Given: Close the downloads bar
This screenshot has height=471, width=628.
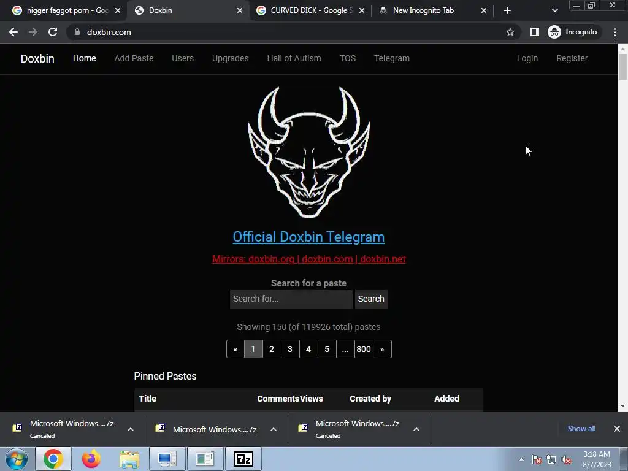Looking at the screenshot, I should (x=617, y=429).
